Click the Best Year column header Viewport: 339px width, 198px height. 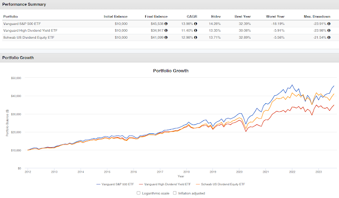(x=243, y=16)
